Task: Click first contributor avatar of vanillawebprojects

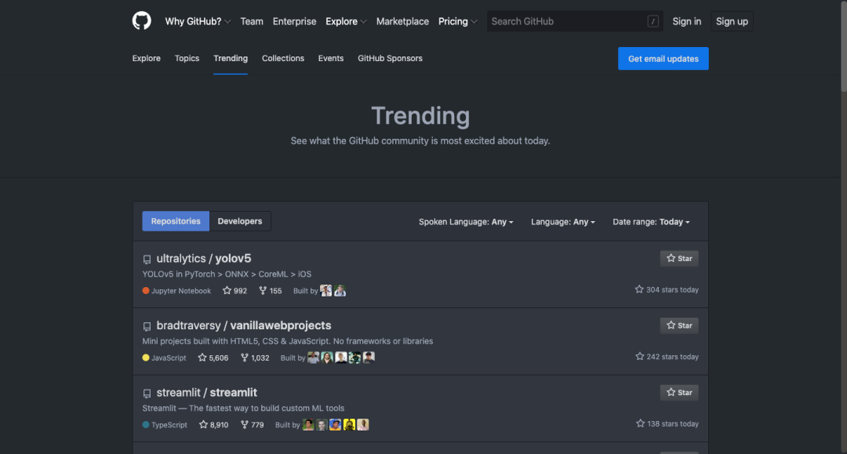Action: pyautogui.click(x=313, y=358)
